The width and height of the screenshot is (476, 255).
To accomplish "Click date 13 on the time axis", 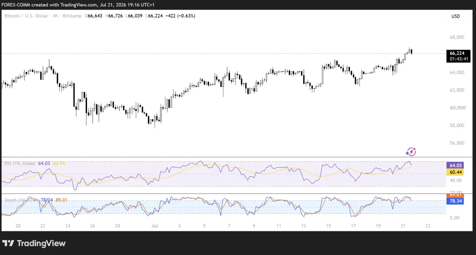I will coord(304,226).
